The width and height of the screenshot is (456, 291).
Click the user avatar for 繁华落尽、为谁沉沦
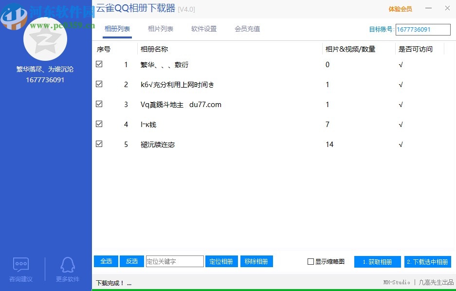coord(45,39)
